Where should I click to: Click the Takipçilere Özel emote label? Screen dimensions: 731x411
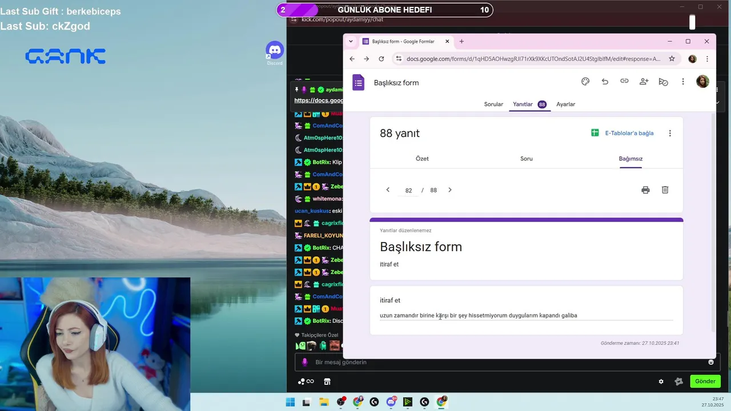(320, 335)
